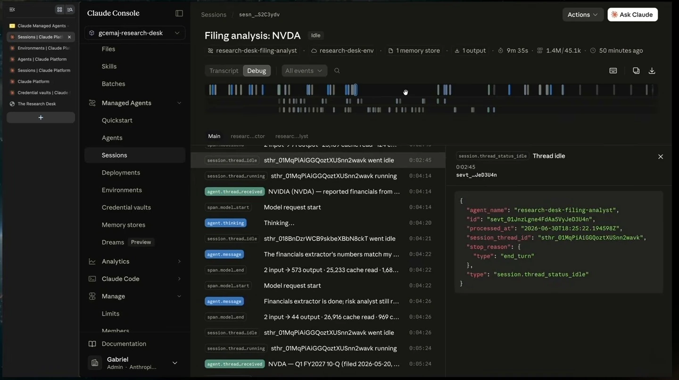Screen dimensions: 679x380
Task: Switch to Transcript view
Action: (224, 71)
